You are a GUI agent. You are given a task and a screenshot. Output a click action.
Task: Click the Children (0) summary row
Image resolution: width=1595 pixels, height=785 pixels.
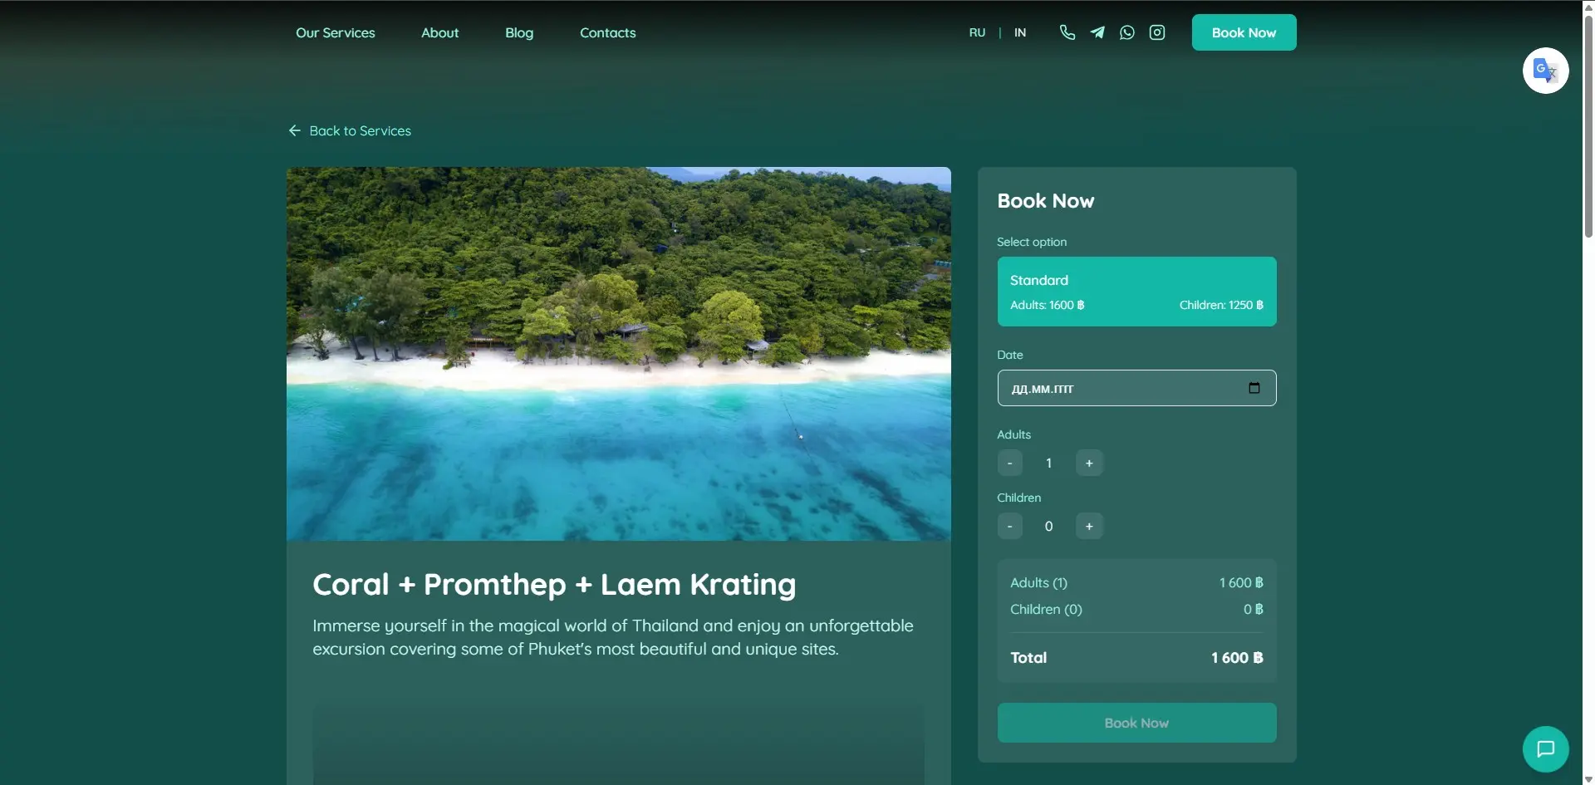1136,609
